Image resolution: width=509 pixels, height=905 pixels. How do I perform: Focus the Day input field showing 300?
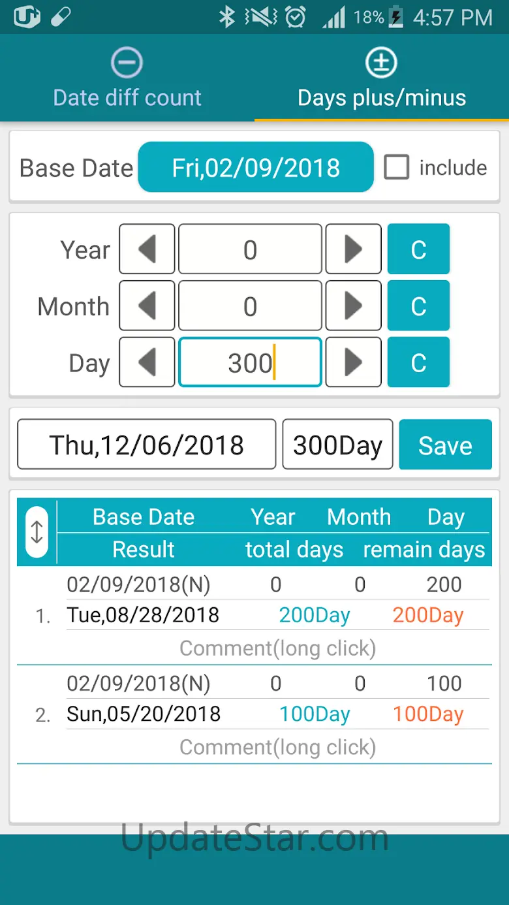(250, 362)
